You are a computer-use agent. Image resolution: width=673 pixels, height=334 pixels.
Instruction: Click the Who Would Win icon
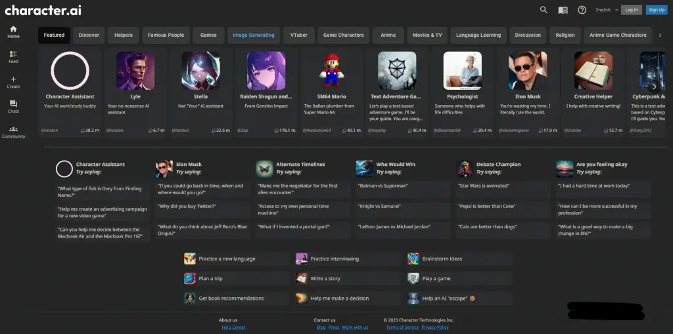(x=364, y=169)
